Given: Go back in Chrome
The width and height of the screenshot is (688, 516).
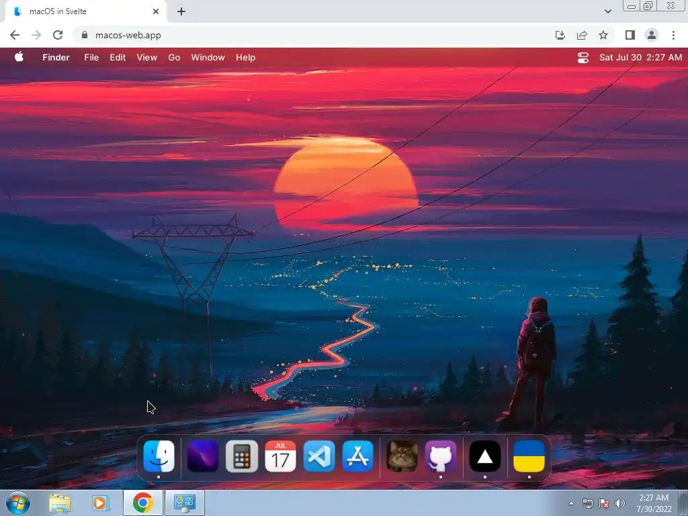Looking at the screenshot, I should click(15, 35).
